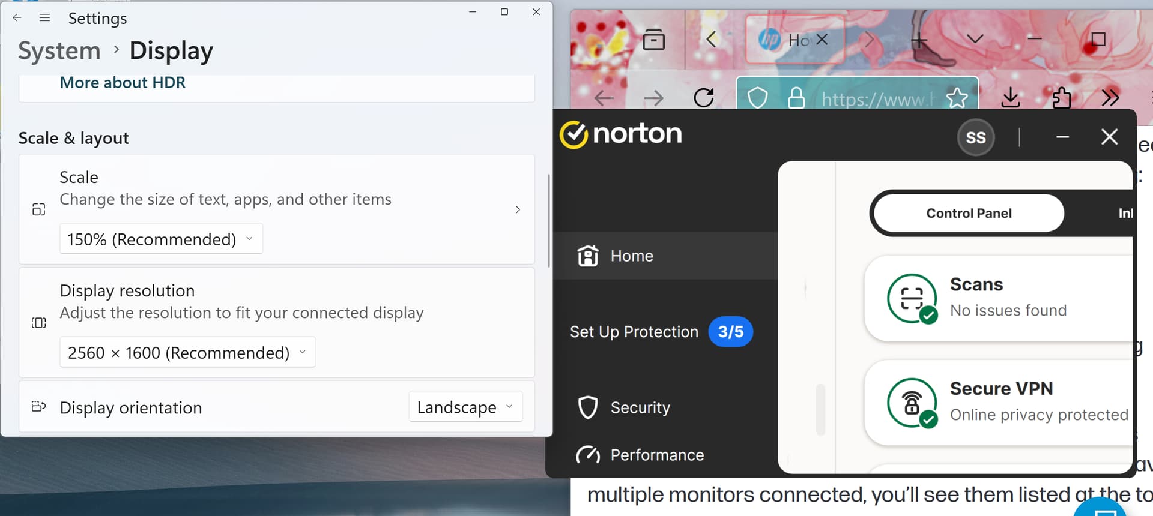Reload the browser page
Screen dimensions: 1153x516
tap(704, 97)
